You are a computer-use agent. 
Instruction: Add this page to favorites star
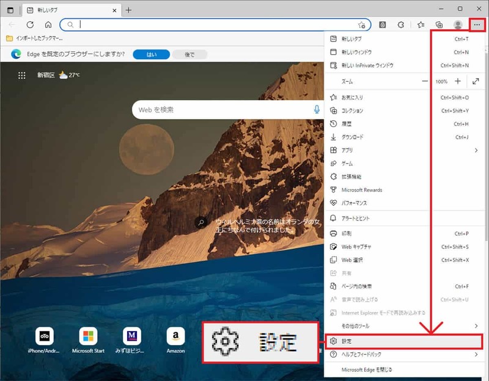(x=361, y=25)
